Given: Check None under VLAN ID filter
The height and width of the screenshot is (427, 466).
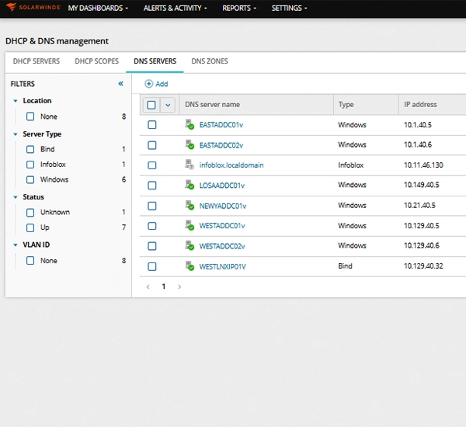Looking at the screenshot, I should click(30, 261).
